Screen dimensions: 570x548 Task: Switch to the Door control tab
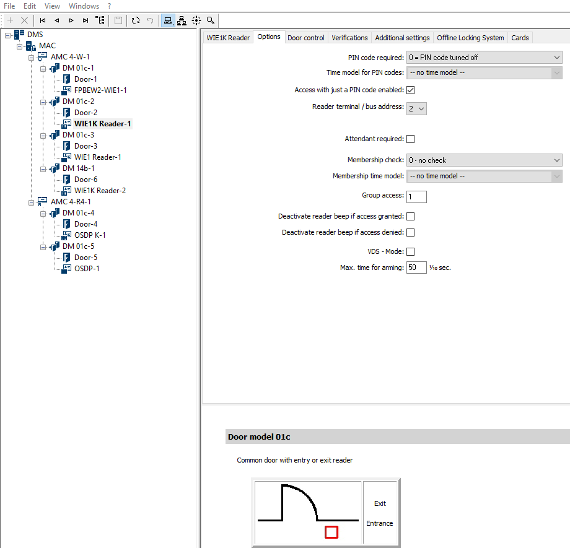[x=305, y=38]
